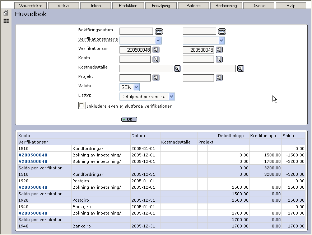Expand second Verifikationsnrserie dropdown

point(221,41)
